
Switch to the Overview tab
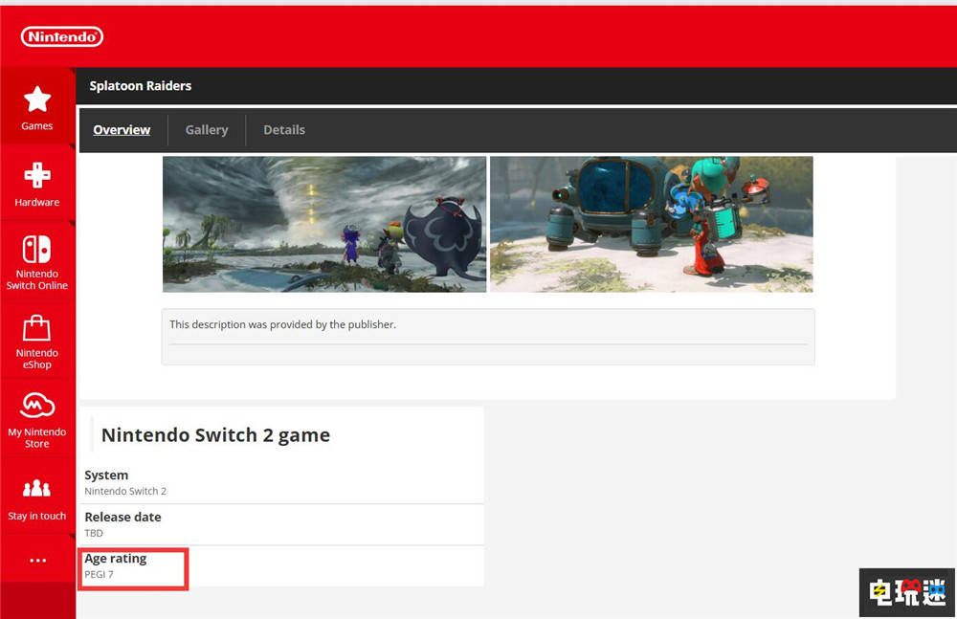pyautogui.click(x=122, y=130)
